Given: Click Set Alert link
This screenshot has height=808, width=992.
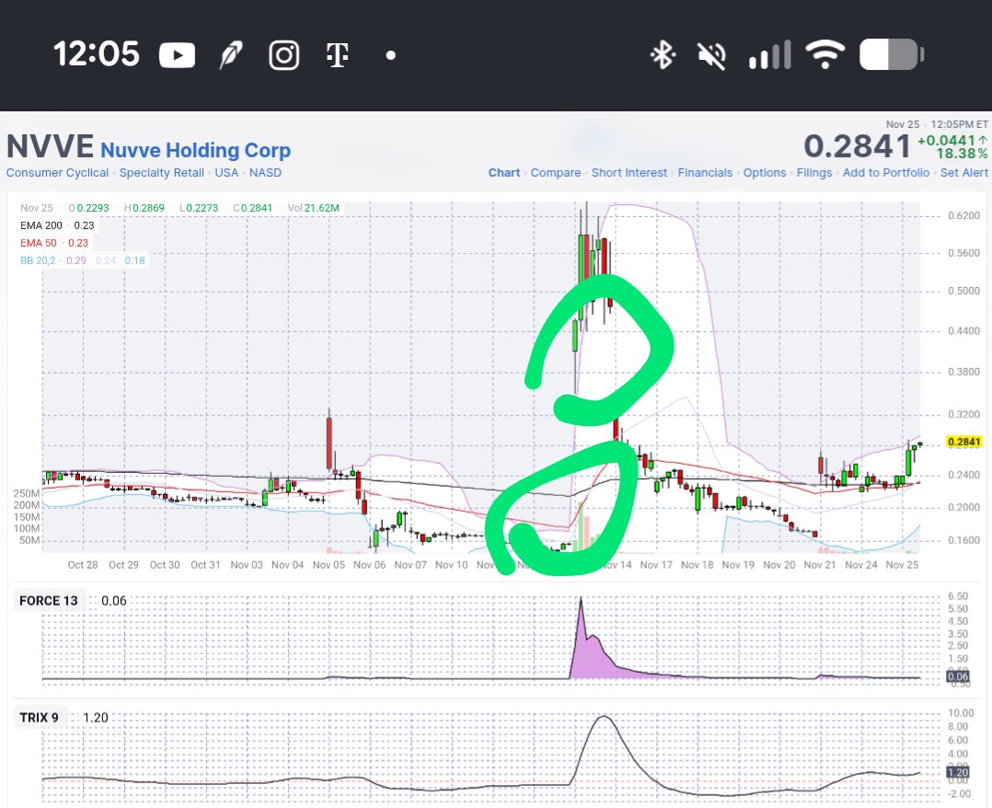Looking at the screenshot, I should [963, 173].
